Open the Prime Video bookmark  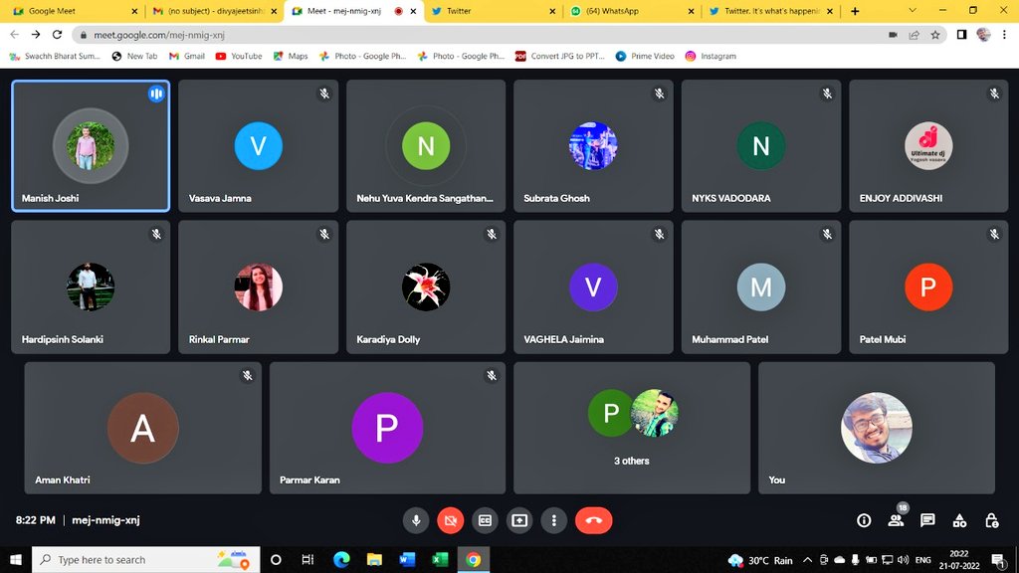point(645,56)
